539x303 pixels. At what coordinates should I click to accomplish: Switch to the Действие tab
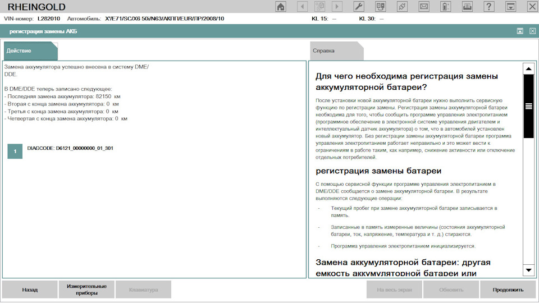coord(30,51)
